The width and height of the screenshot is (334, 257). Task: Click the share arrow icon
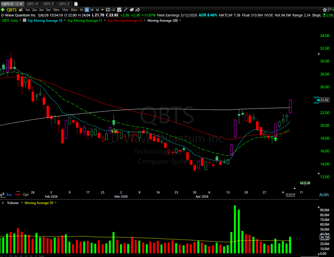pyautogui.click(x=138, y=10)
